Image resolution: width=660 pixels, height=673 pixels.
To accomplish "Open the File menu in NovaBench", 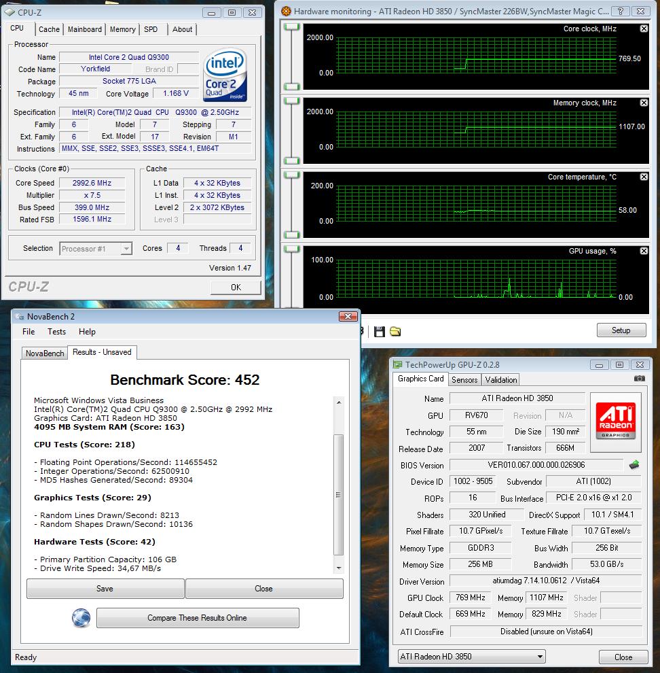I will point(29,332).
